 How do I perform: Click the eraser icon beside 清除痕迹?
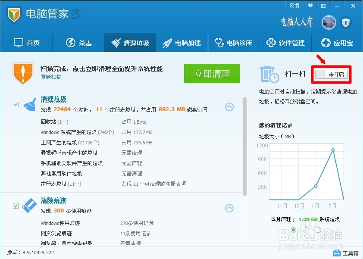[x=29, y=205]
